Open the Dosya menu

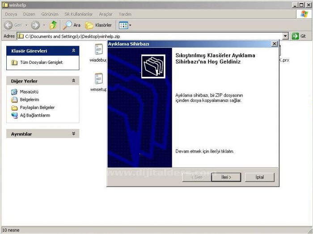click(11, 14)
